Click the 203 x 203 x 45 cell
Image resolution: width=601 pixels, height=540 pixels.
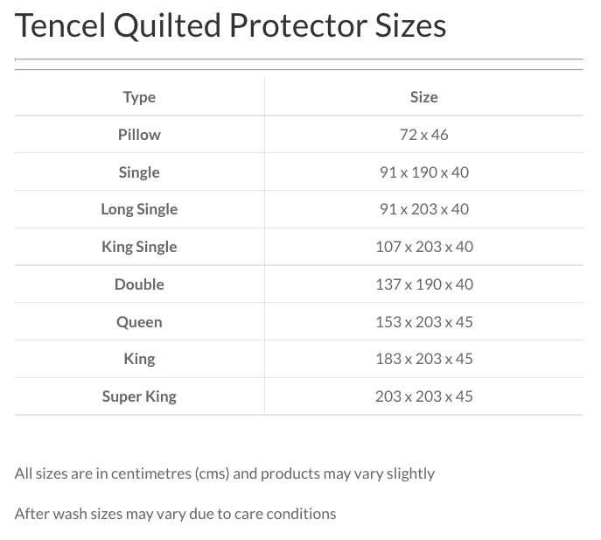[423, 396]
